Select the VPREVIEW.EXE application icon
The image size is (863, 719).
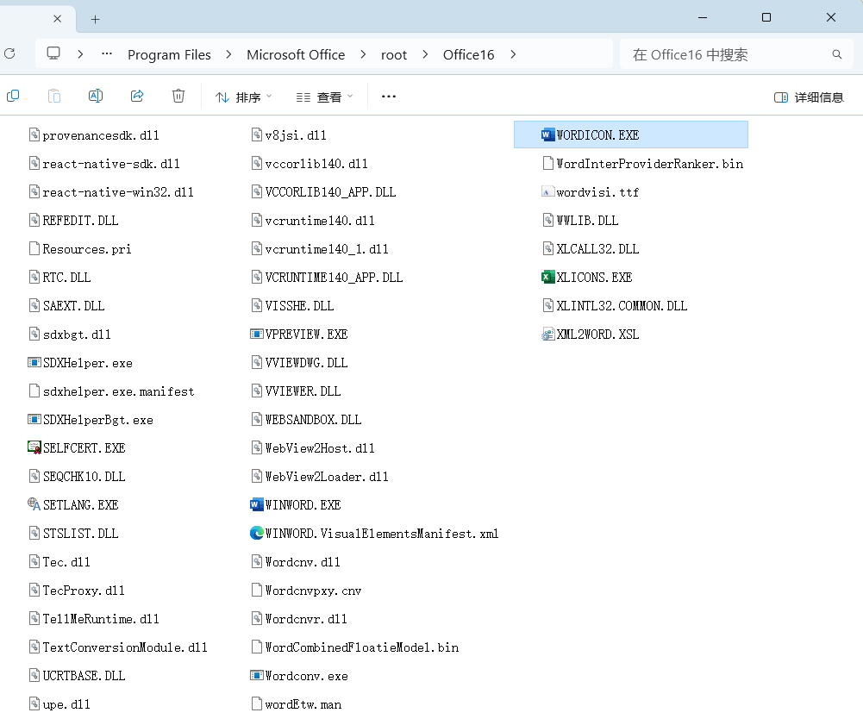(256, 334)
